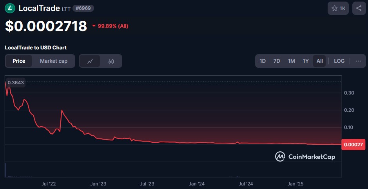This screenshot has height=189, width=368.
Task: Set chart range to All
Action: (319, 61)
